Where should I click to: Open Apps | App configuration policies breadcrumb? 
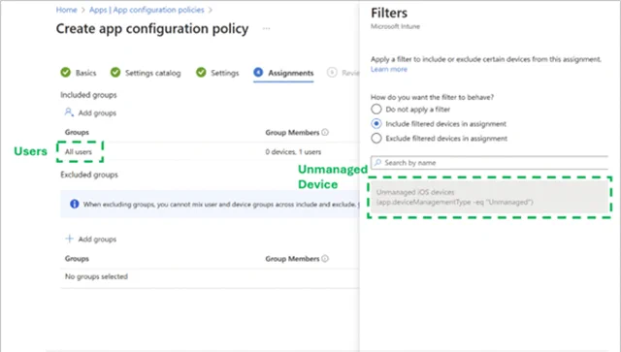pyautogui.click(x=147, y=10)
